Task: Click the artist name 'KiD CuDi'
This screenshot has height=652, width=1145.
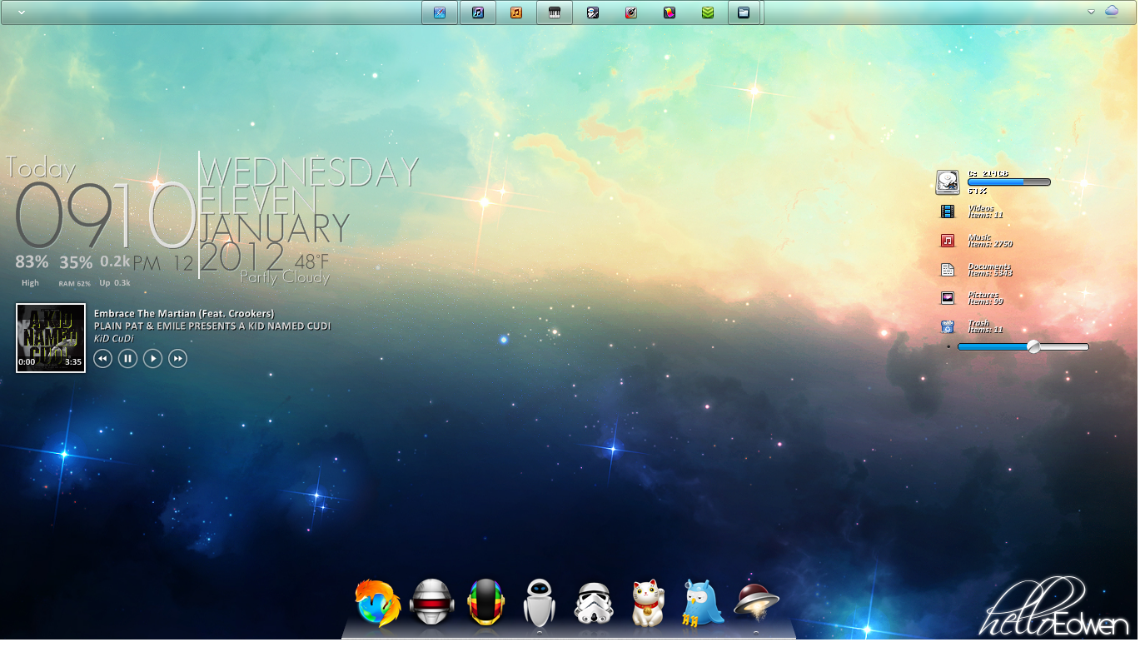Action: [113, 338]
